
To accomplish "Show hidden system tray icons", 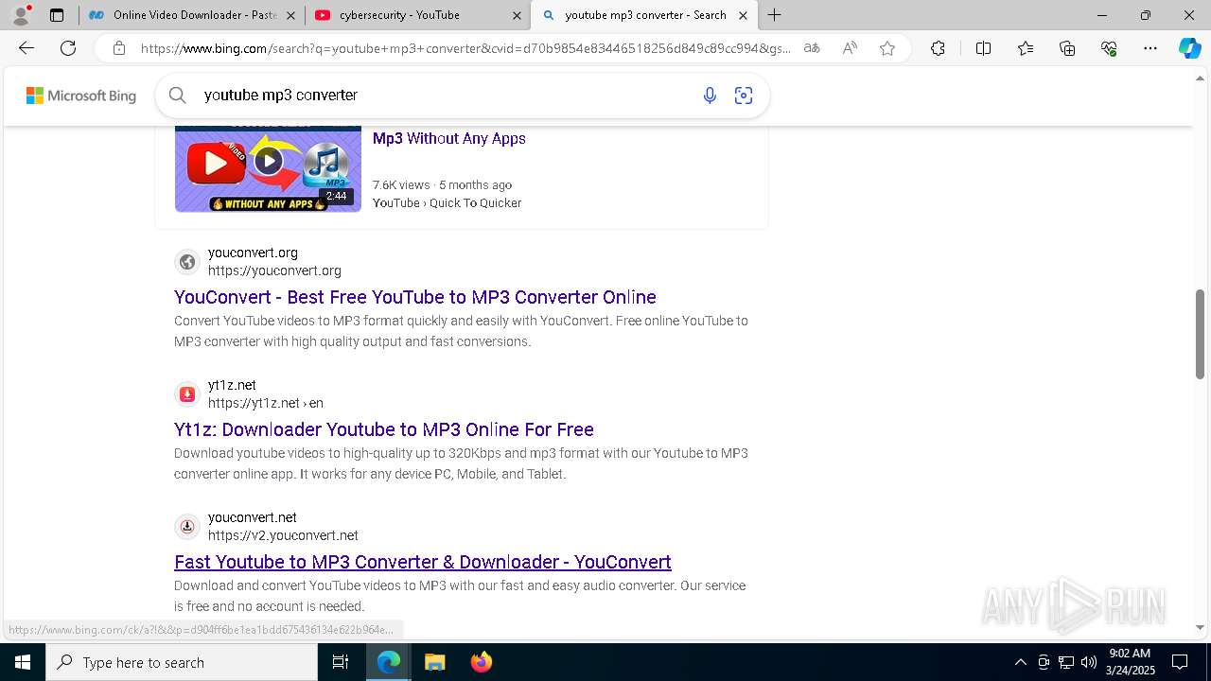I will click(1020, 662).
